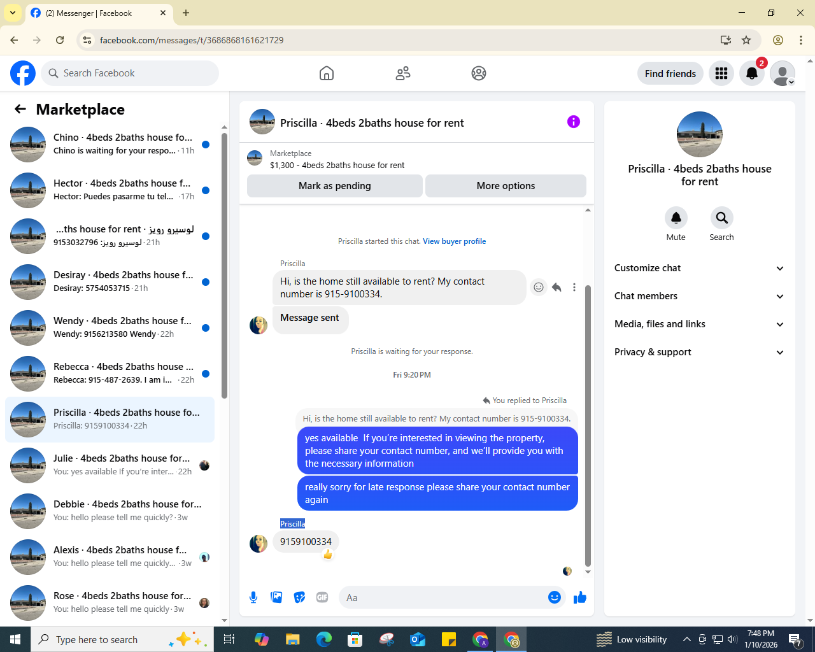Open more options dots on Priscilla's message
Screen dimensions: 815x652
(574, 287)
